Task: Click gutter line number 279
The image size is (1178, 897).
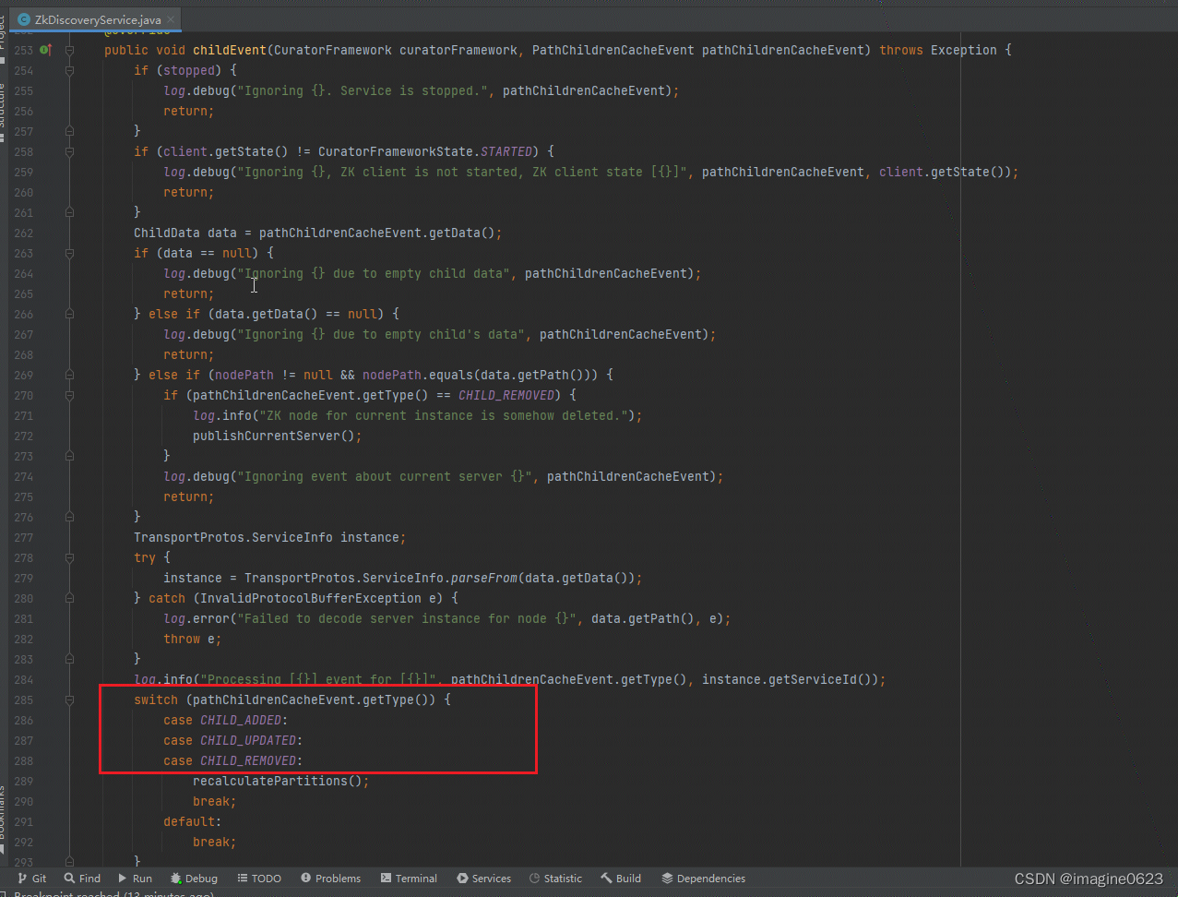Action: pyautogui.click(x=23, y=578)
